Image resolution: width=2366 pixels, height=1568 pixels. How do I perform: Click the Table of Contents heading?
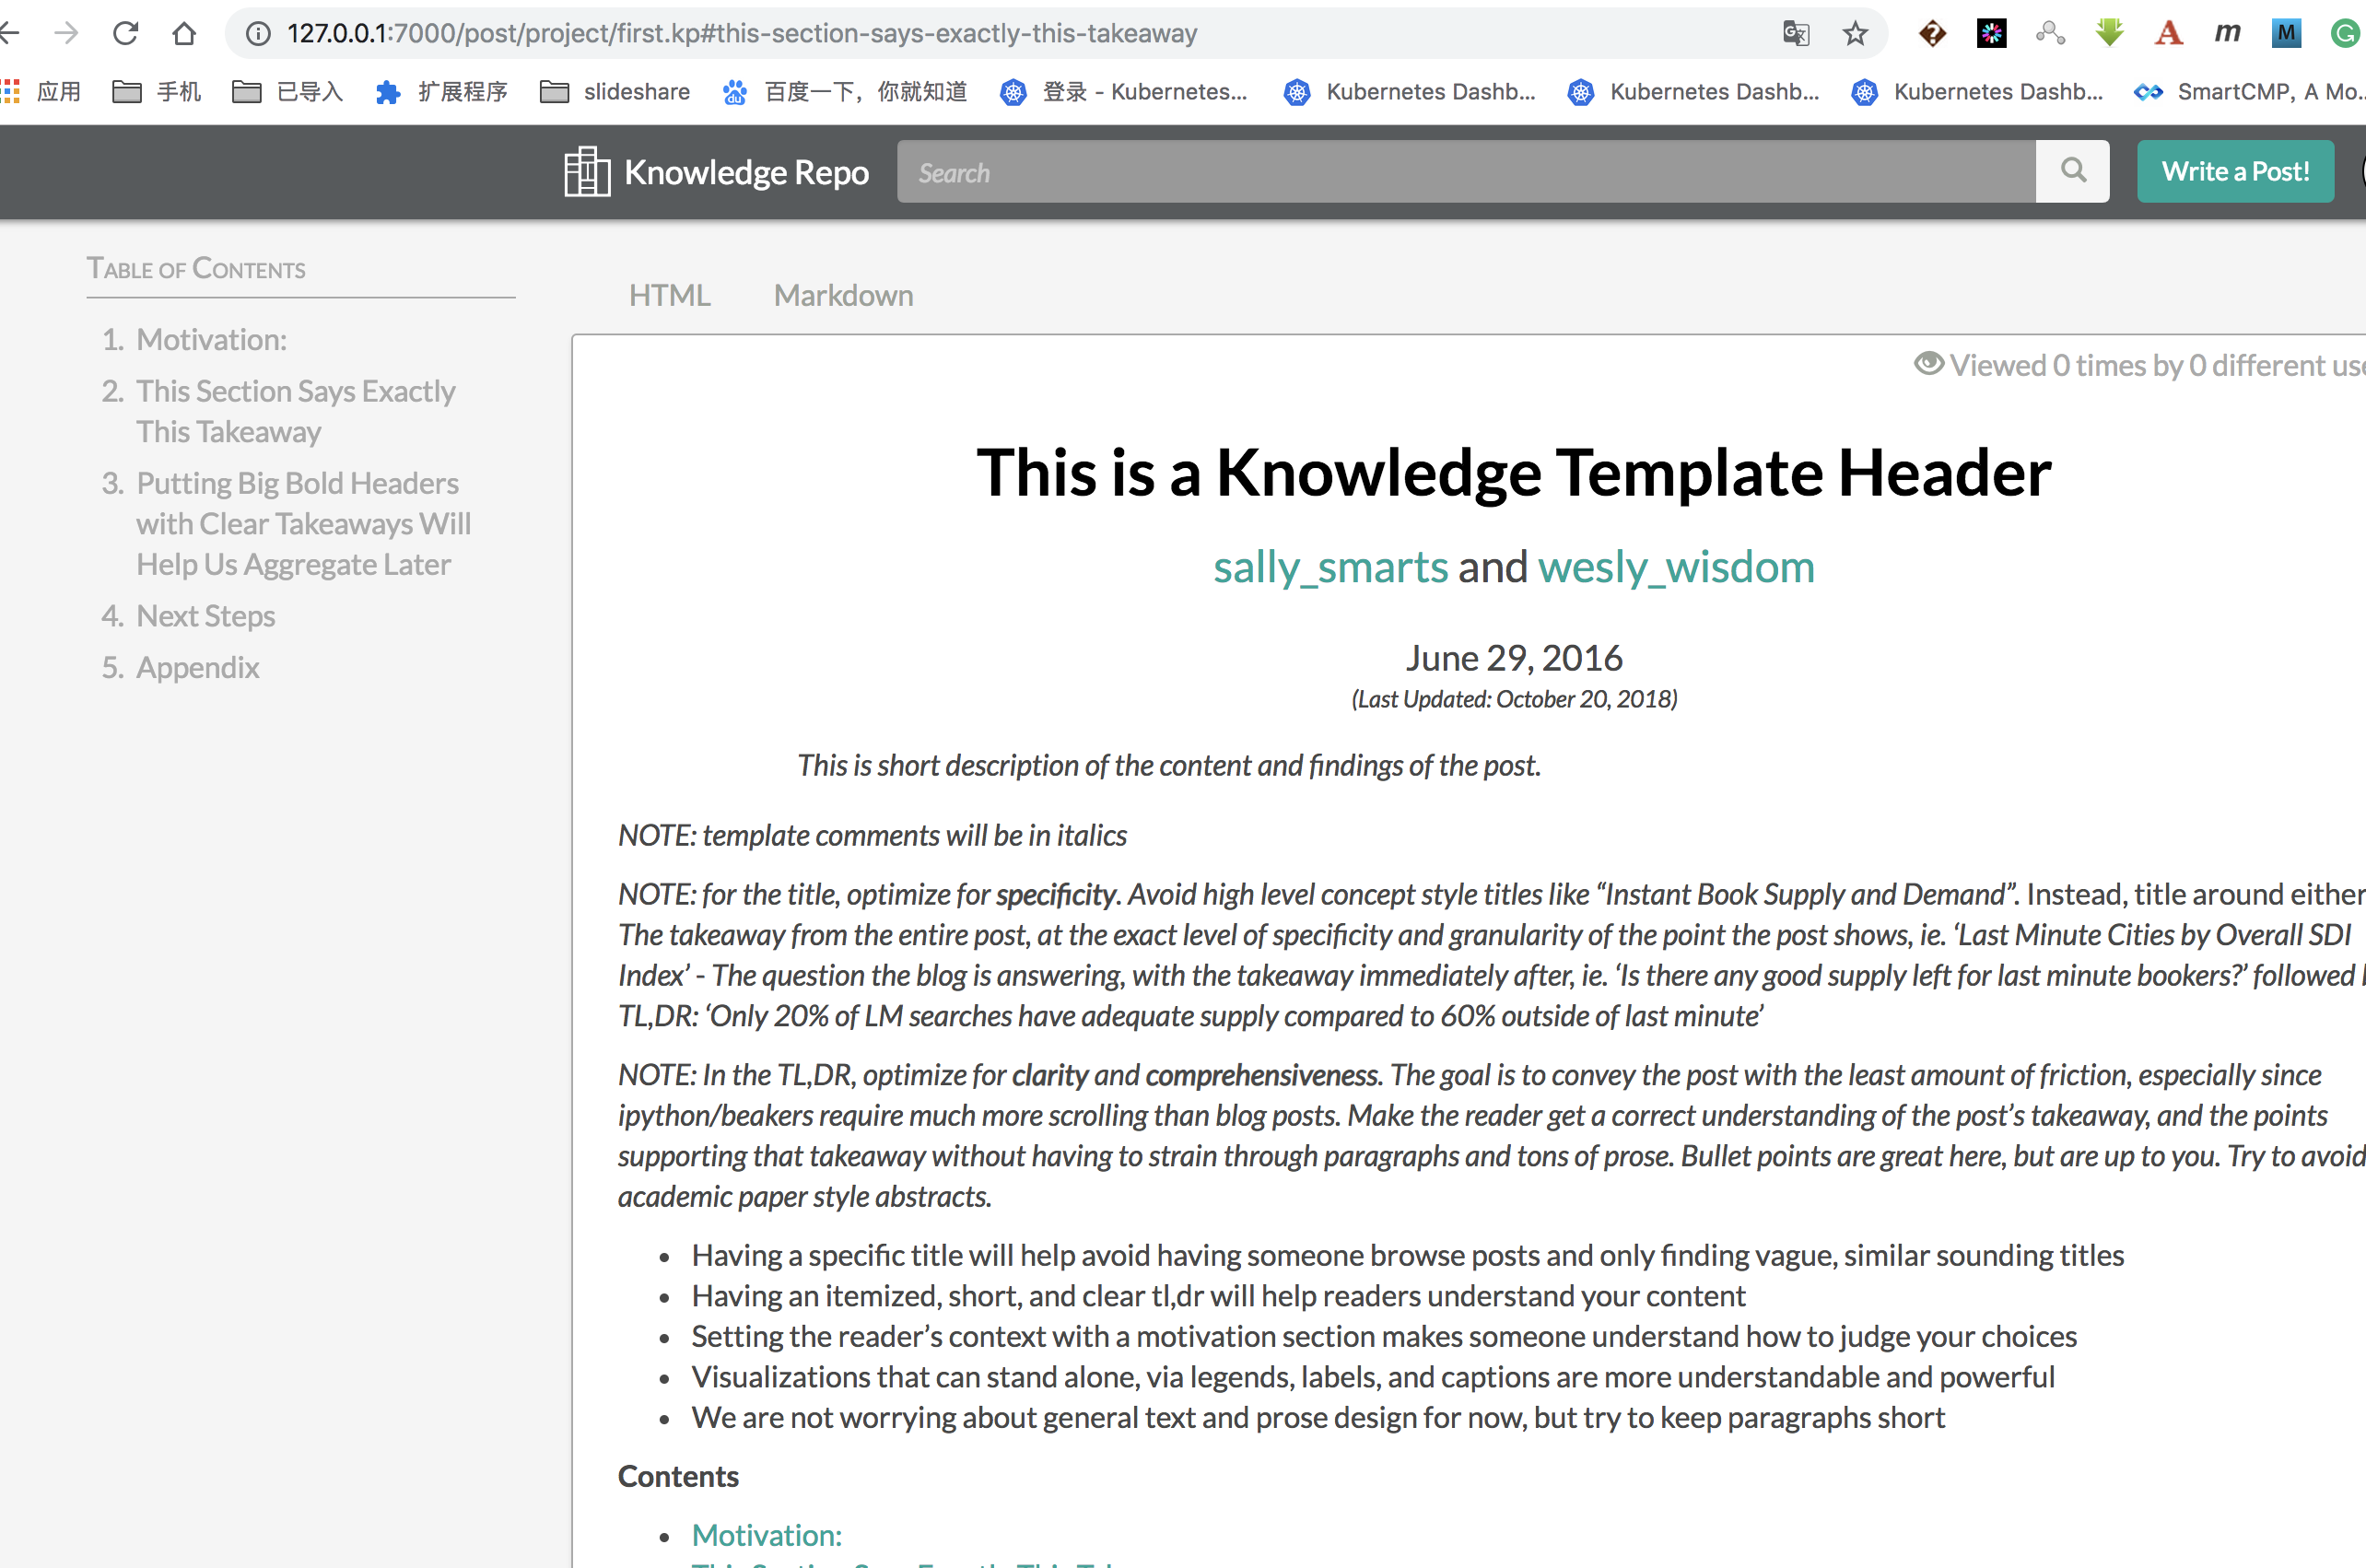pos(196,268)
